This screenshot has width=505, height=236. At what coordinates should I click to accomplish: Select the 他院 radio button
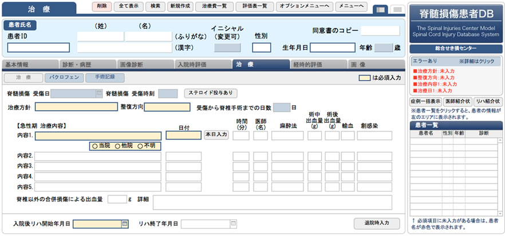(118, 146)
